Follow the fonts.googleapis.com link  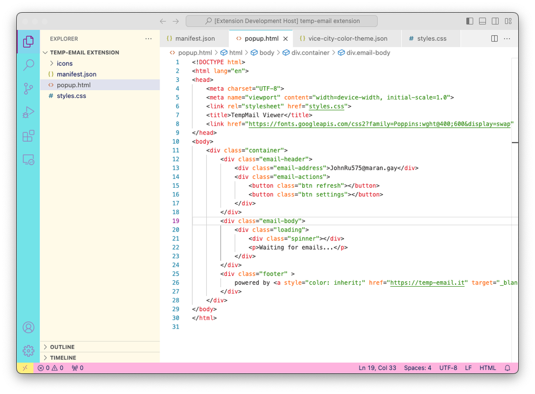pyautogui.click(x=379, y=124)
